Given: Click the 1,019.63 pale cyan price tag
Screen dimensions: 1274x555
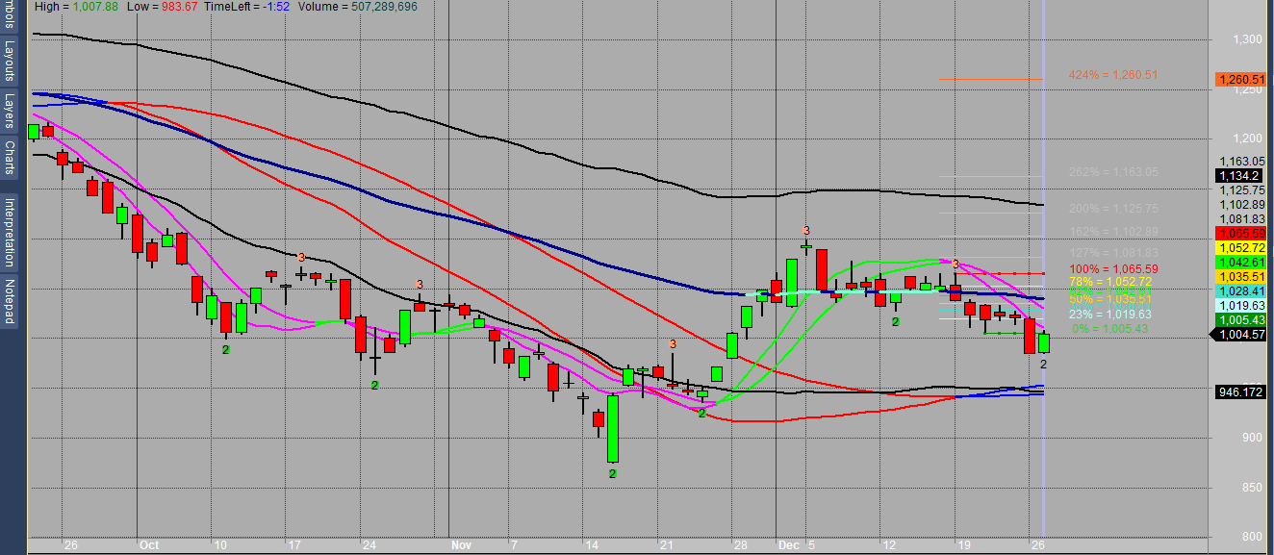Looking at the screenshot, I should pos(1240,305).
